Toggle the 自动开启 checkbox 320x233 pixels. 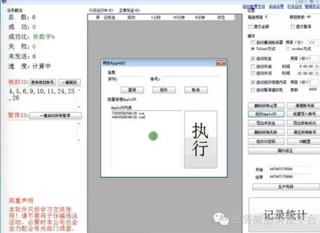coord(253,66)
